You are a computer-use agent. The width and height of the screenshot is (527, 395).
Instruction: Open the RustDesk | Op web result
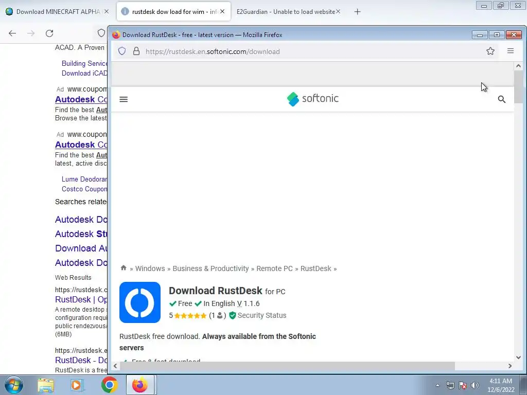[81, 299]
